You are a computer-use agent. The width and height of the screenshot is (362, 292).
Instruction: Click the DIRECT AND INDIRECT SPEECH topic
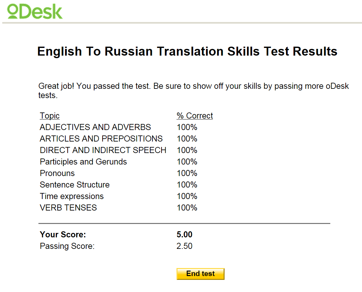(x=103, y=150)
